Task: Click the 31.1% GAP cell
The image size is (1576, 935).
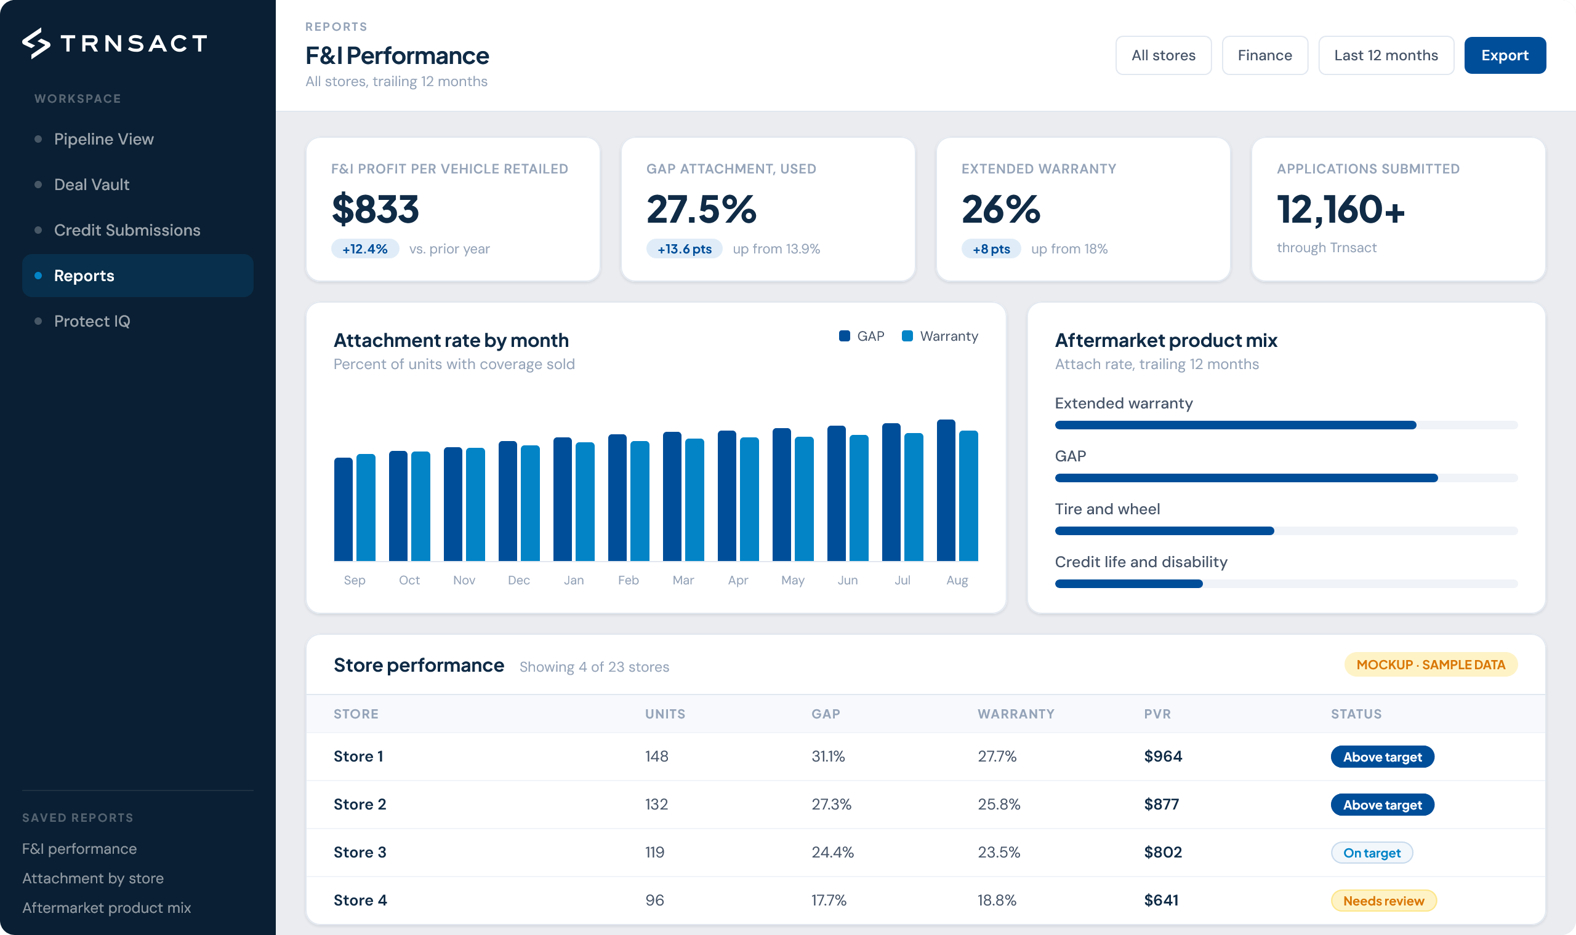Action: pos(829,757)
